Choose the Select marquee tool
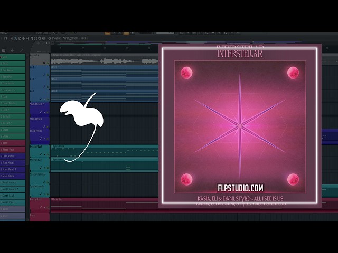 point(35,38)
